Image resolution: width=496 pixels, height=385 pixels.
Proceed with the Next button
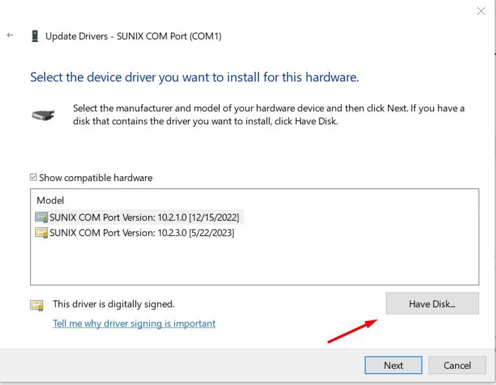(x=393, y=366)
